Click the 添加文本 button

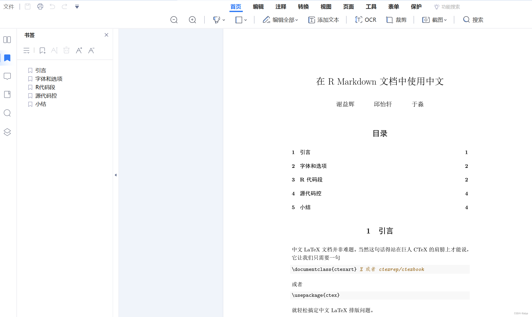[324, 20]
